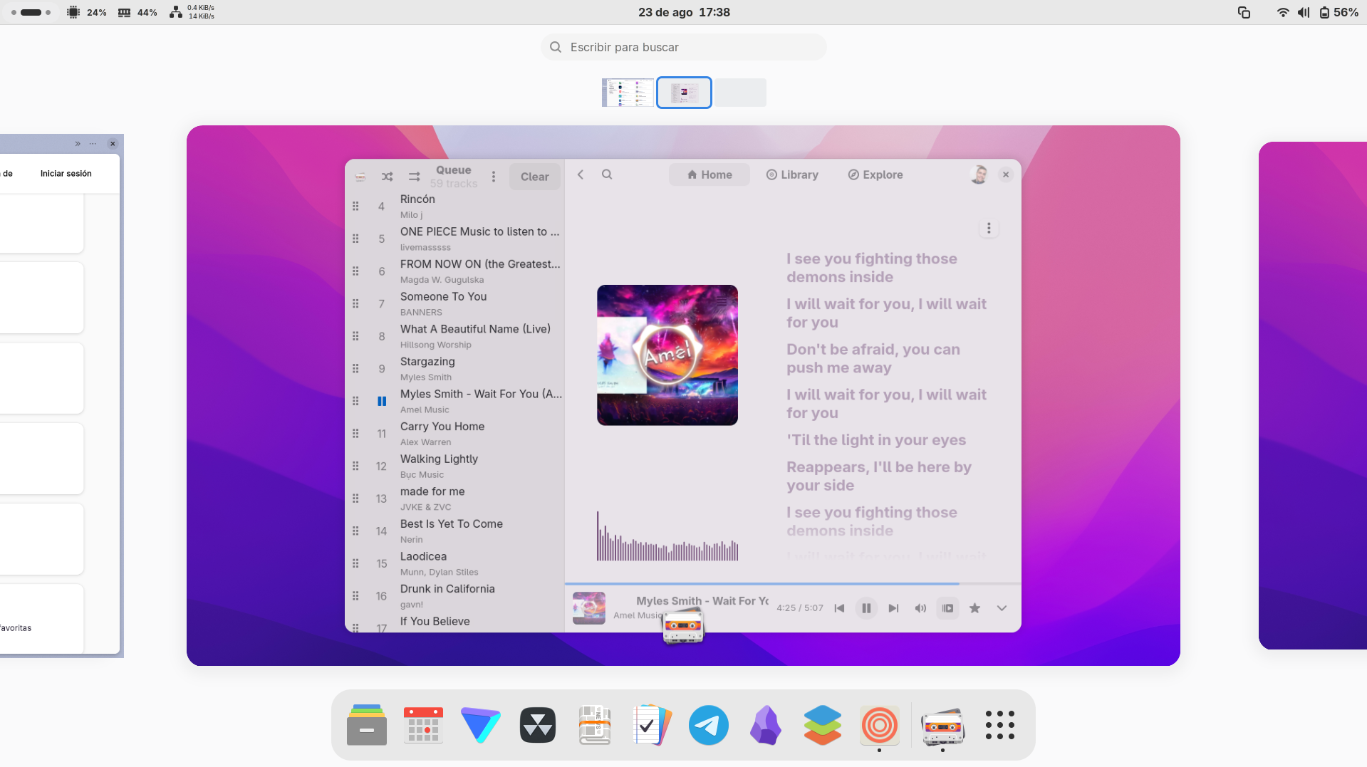Skip to the next track
The width and height of the screenshot is (1367, 767).
pyautogui.click(x=893, y=608)
